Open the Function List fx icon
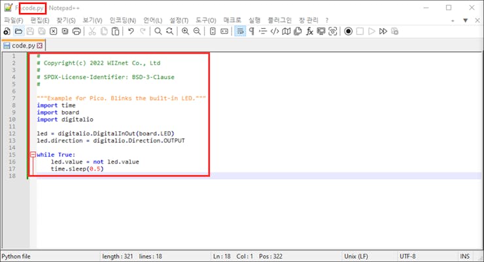The image size is (484, 262). click(x=309, y=31)
